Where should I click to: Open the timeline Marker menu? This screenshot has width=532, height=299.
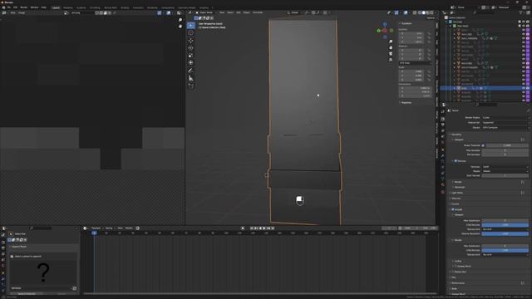click(129, 228)
